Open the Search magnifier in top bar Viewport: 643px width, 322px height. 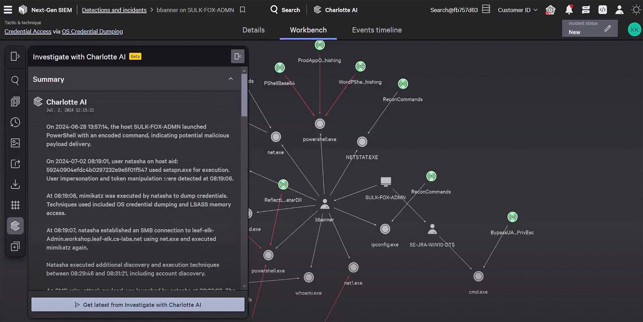pos(274,10)
